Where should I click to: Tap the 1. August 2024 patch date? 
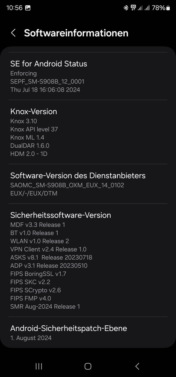(x=31, y=338)
